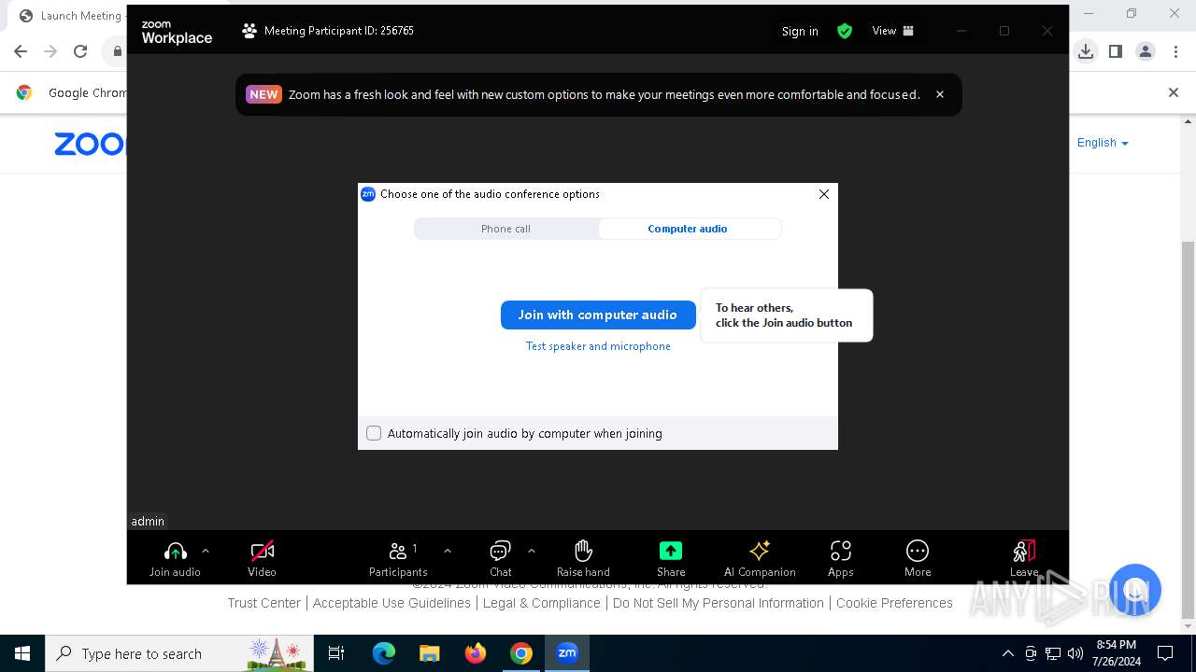Viewport: 1196px width, 672px height.
Task: Open Microsoft Edge from taskbar
Action: pos(384,653)
